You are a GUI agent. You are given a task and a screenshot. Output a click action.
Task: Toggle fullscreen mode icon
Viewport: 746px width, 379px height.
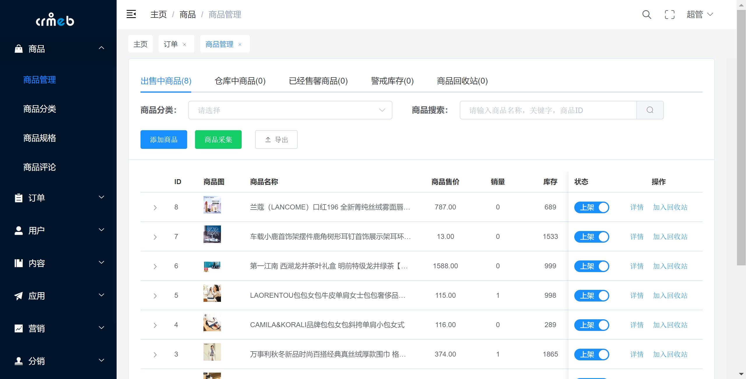pos(670,14)
